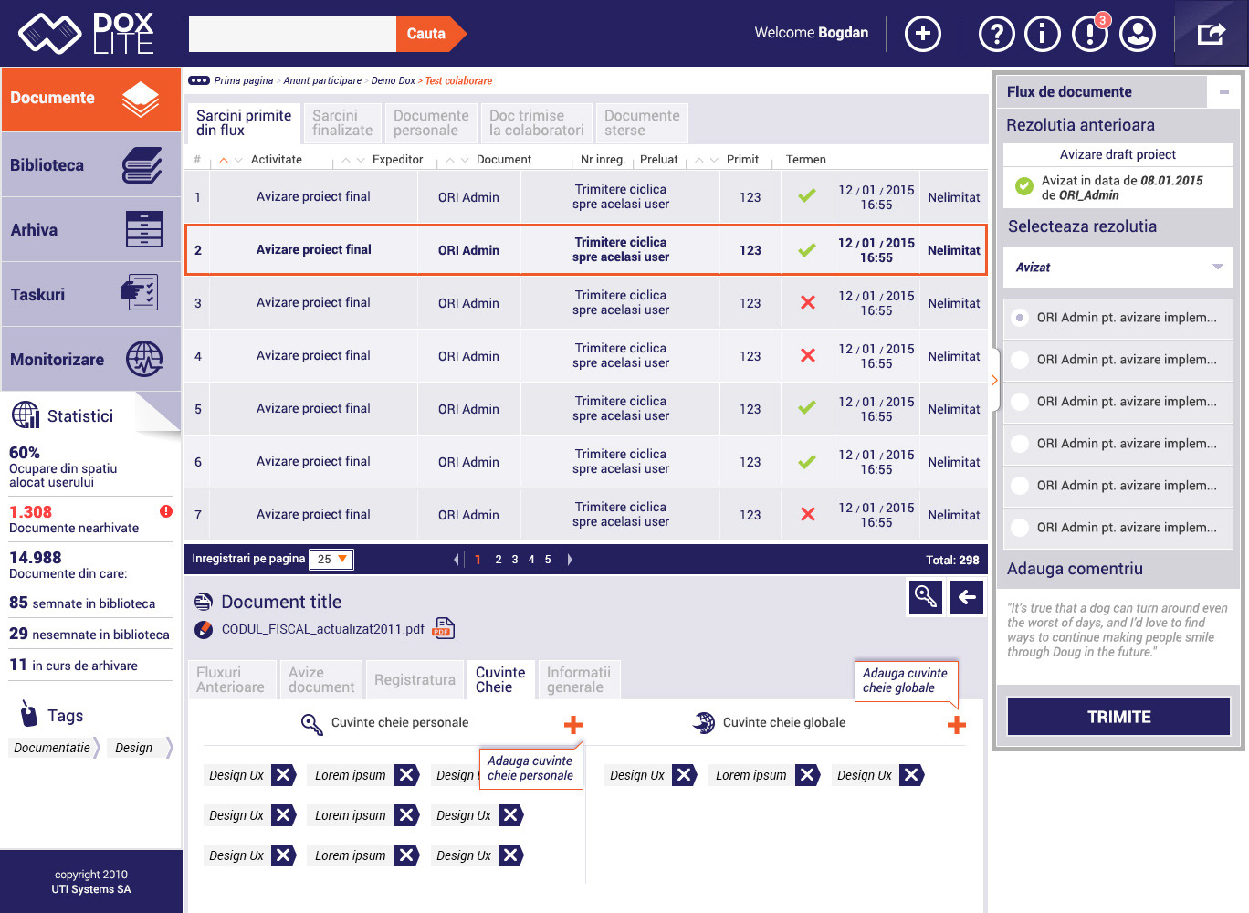1249x913 pixels.
Task: Open Biblioteca in the sidebar
Action: pyautogui.click(x=90, y=165)
